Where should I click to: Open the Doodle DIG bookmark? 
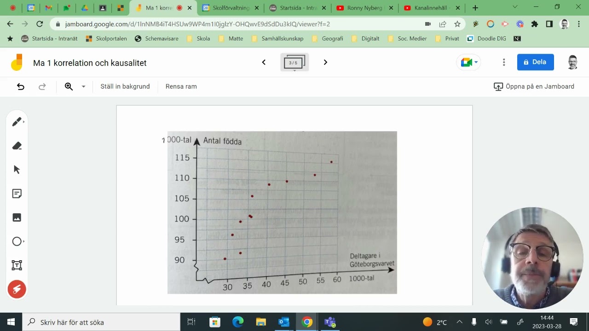tap(487, 39)
